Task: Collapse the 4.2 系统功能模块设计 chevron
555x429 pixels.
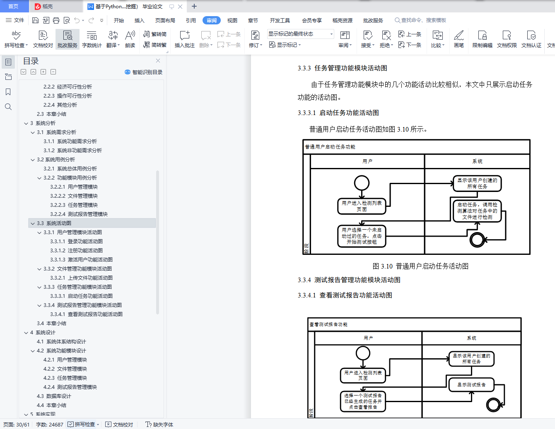Action: pyautogui.click(x=33, y=351)
